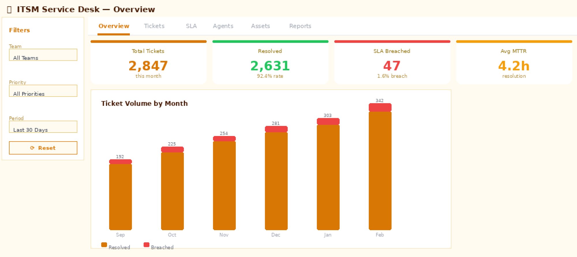The height and width of the screenshot is (257, 577).
Task: Click the orange Resolved legend swatch
Action: (x=104, y=245)
